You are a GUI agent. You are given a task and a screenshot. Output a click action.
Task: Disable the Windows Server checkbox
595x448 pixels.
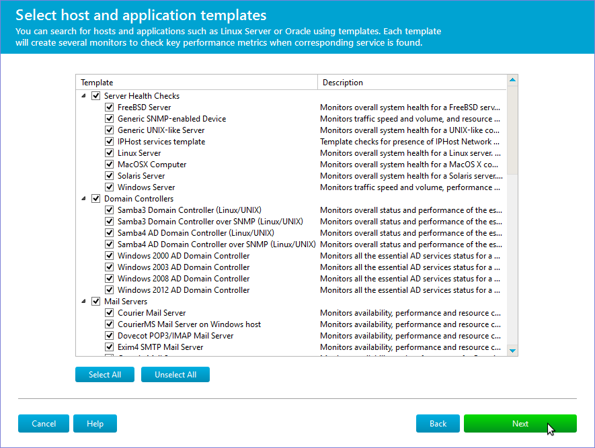point(110,187)
